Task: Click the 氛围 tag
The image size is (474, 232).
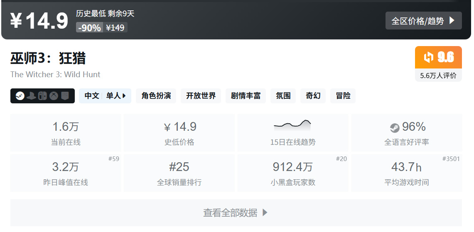Action: (x=283, y=96)
